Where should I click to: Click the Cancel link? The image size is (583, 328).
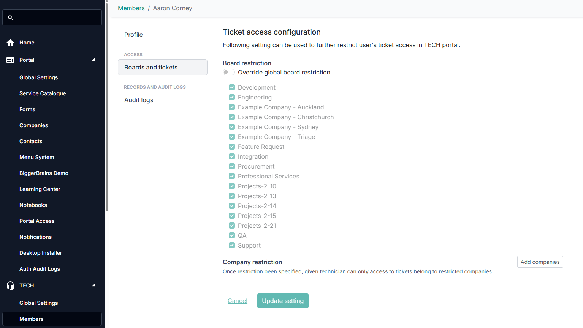(238, 301)
